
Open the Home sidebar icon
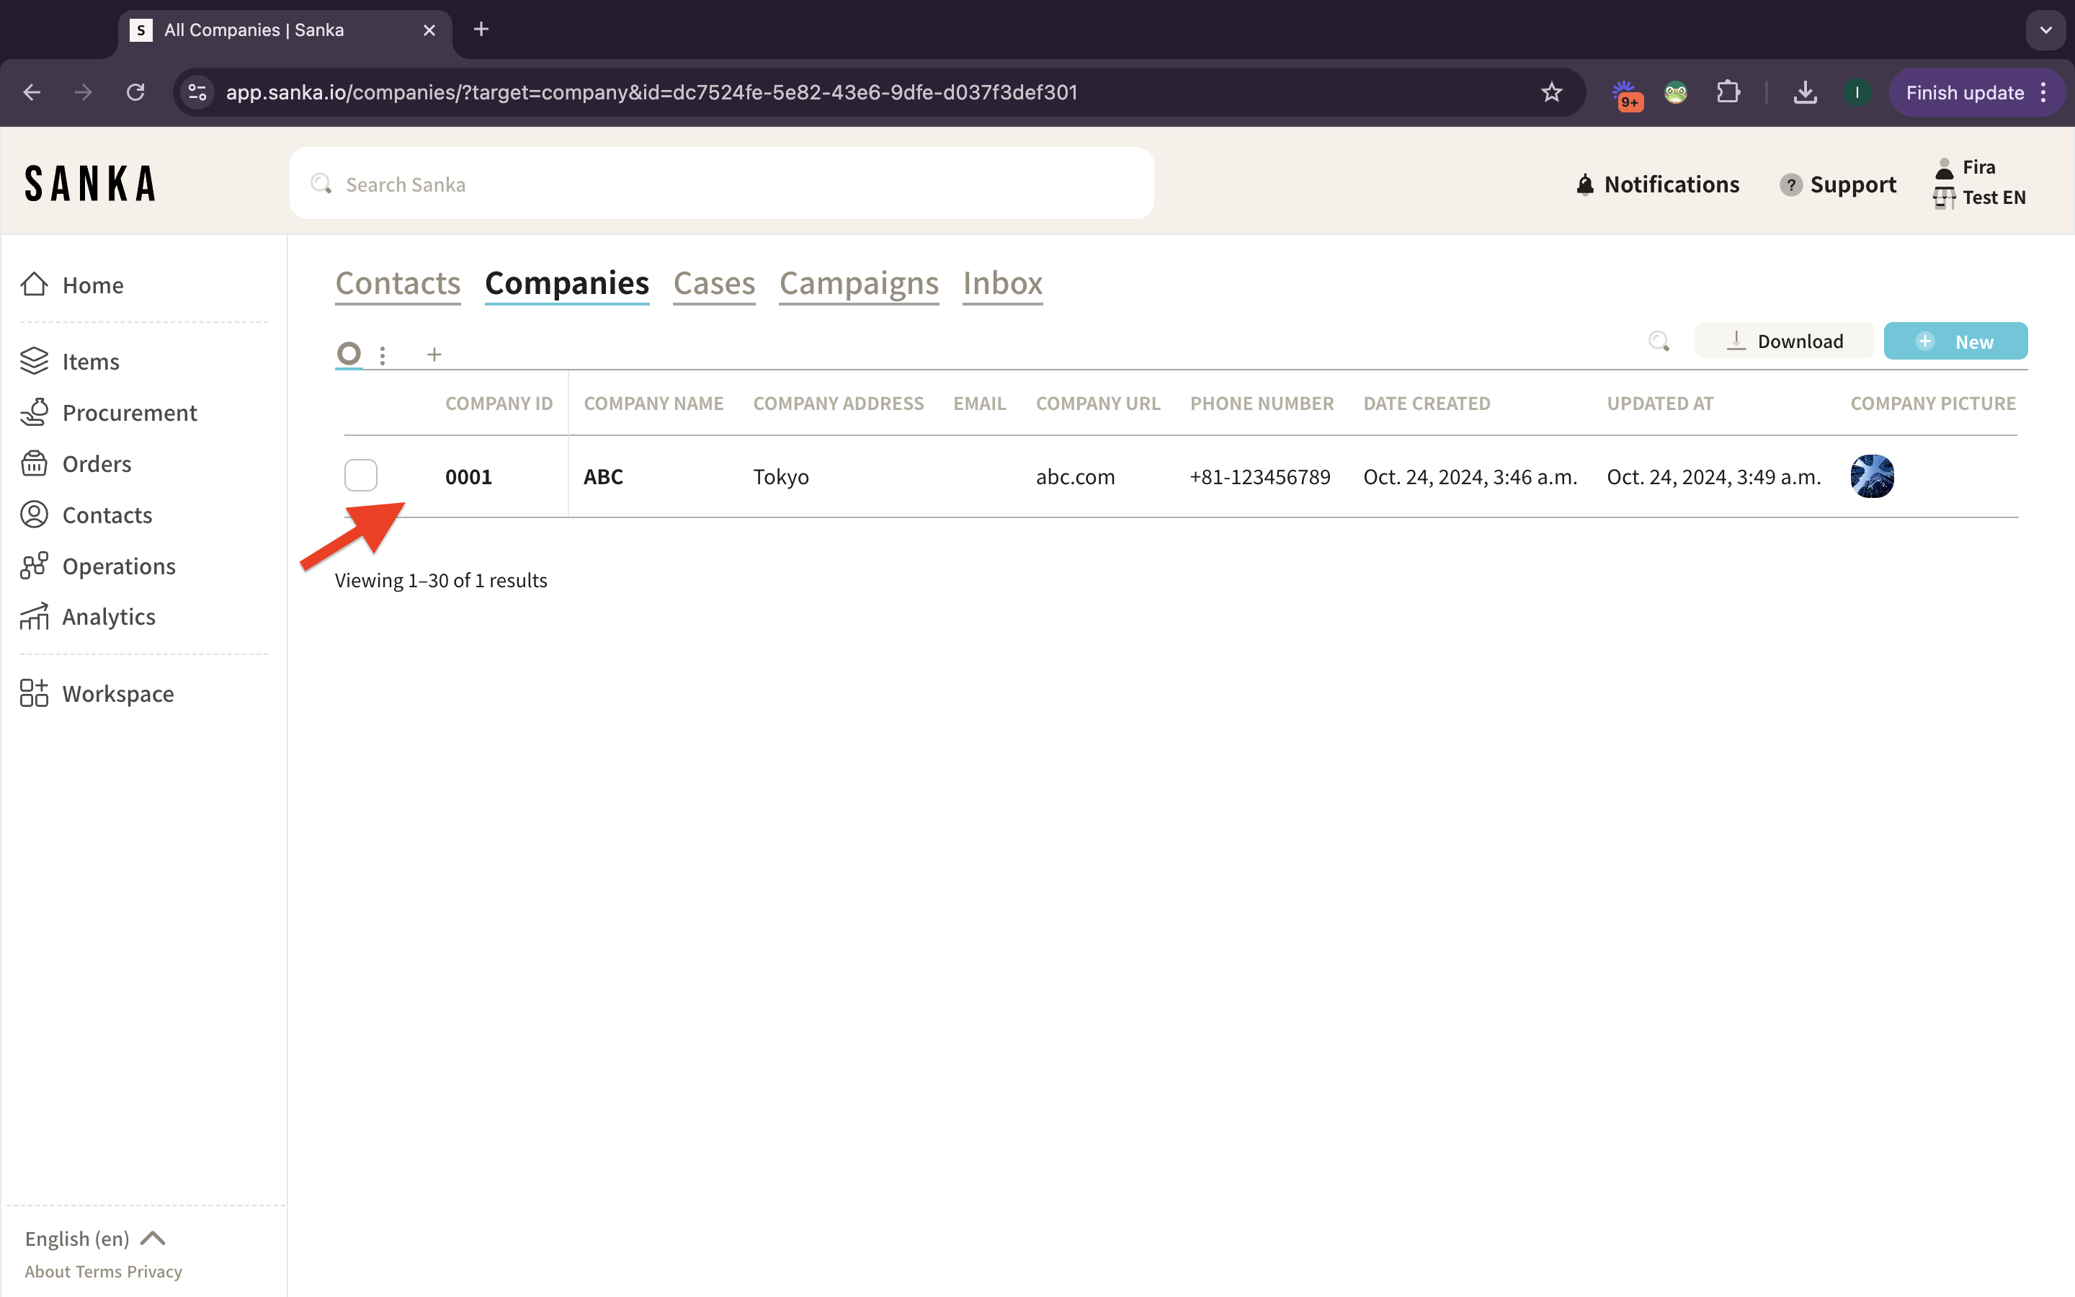35,284
